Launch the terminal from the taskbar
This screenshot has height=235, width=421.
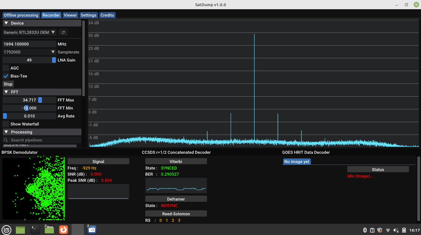[35, 229]
